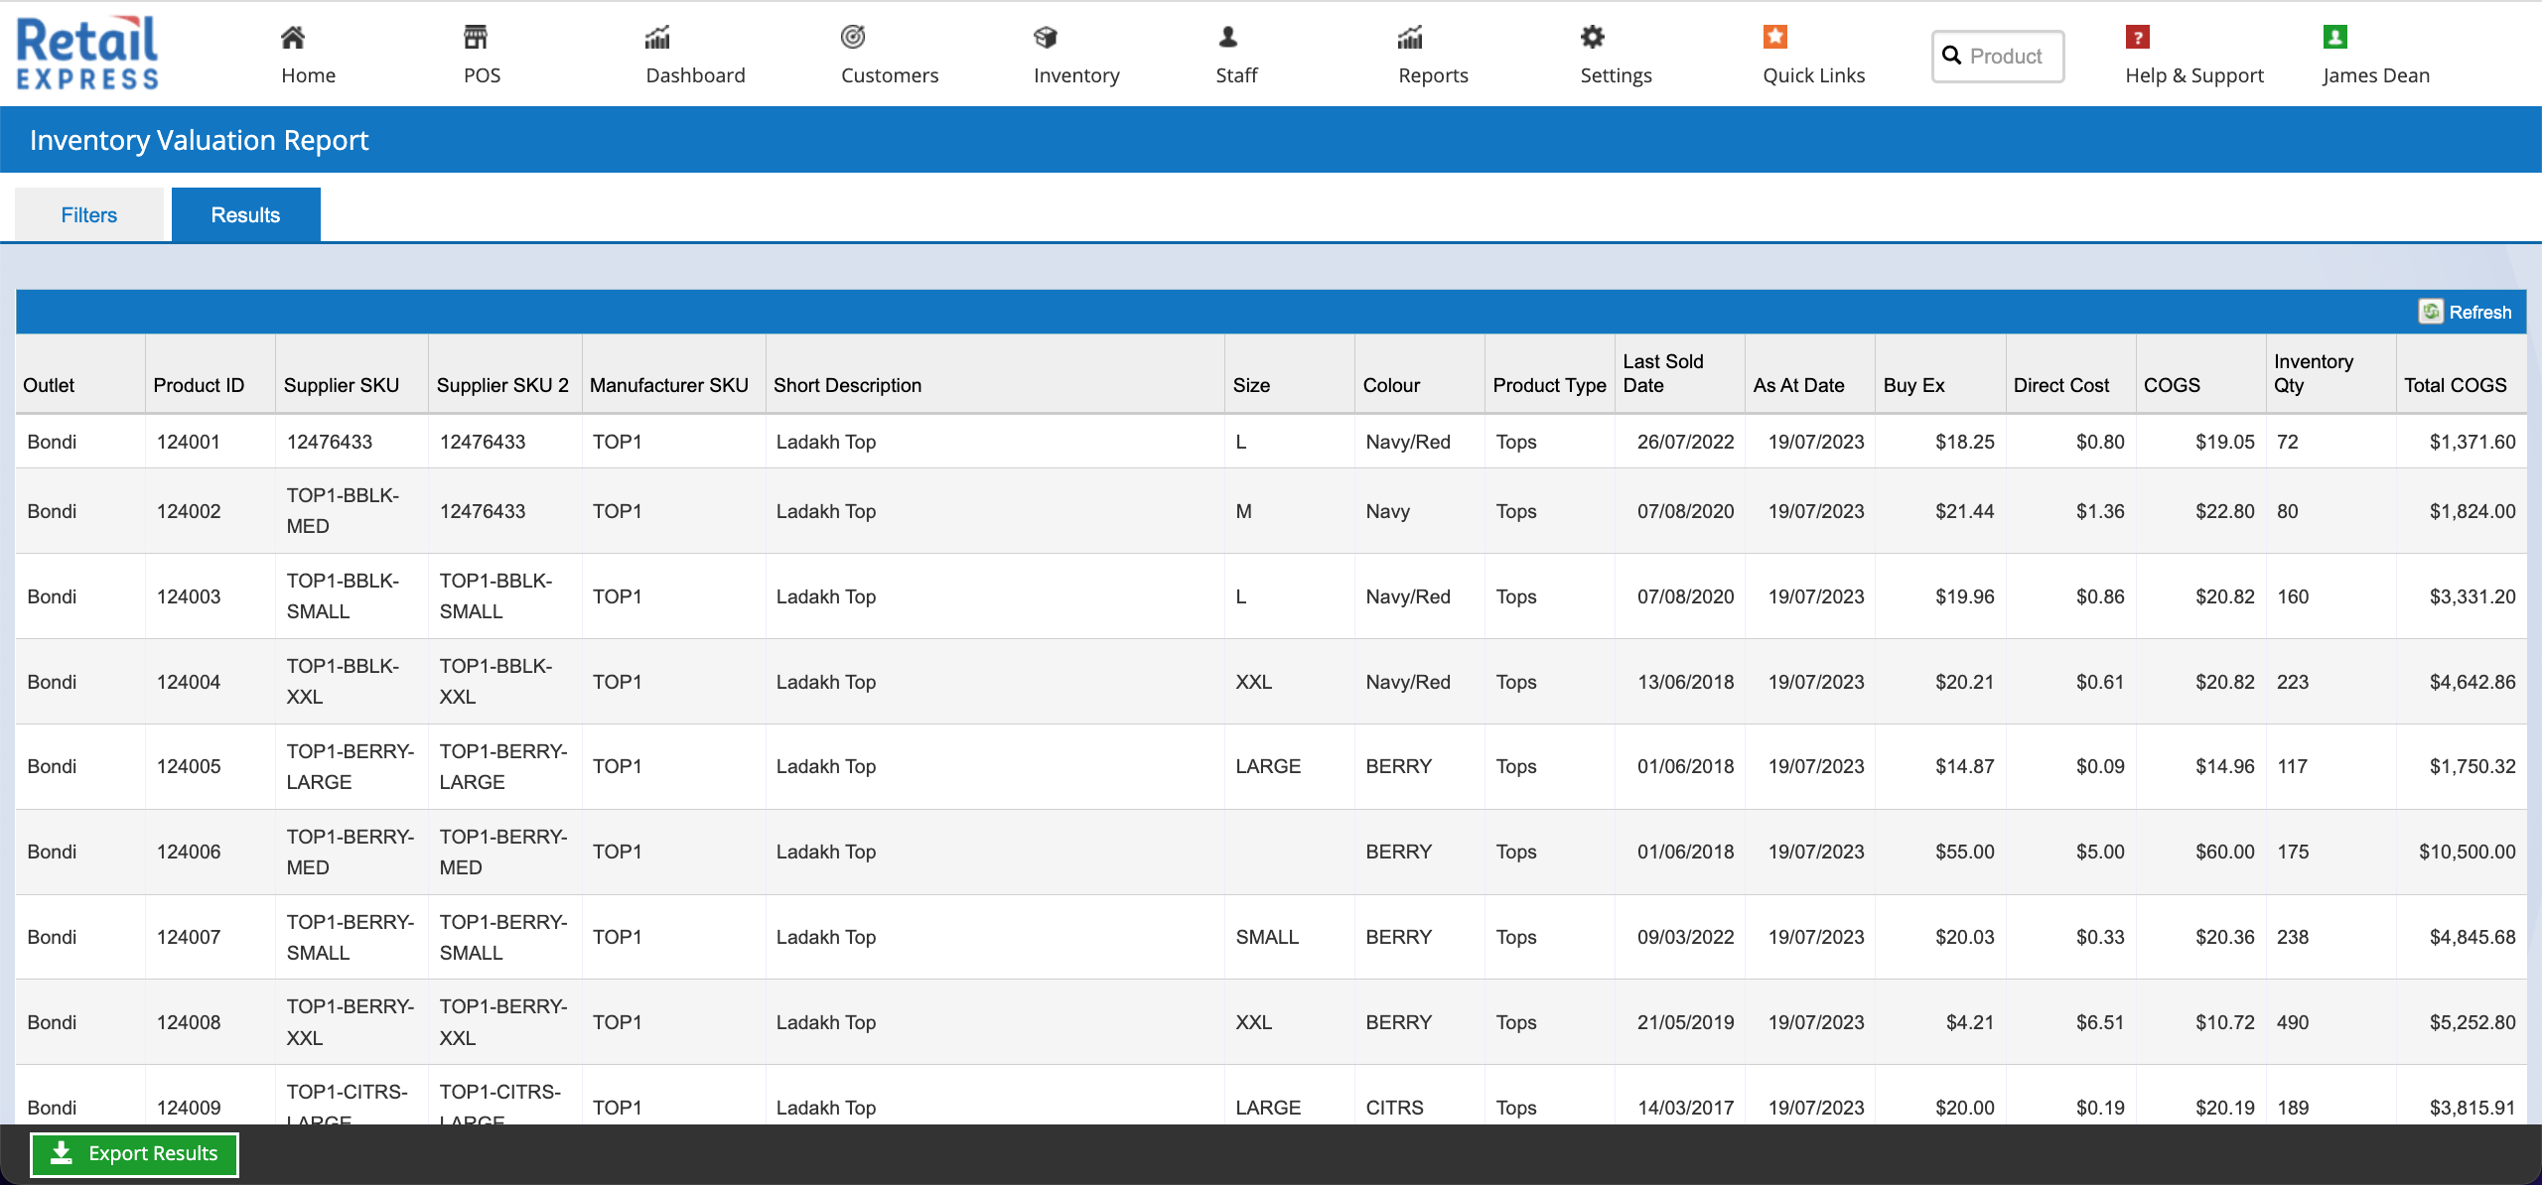Select COGS value $60.00
Image resolution: width=2542 pixels, height=1185 pixels.
(x=2225, y=852)
